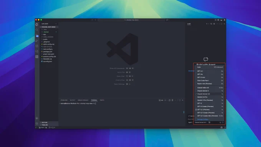Screen dimensions: 261x147
Task: Click the Accounts icon in activity bar
Action: coord(37,118)
